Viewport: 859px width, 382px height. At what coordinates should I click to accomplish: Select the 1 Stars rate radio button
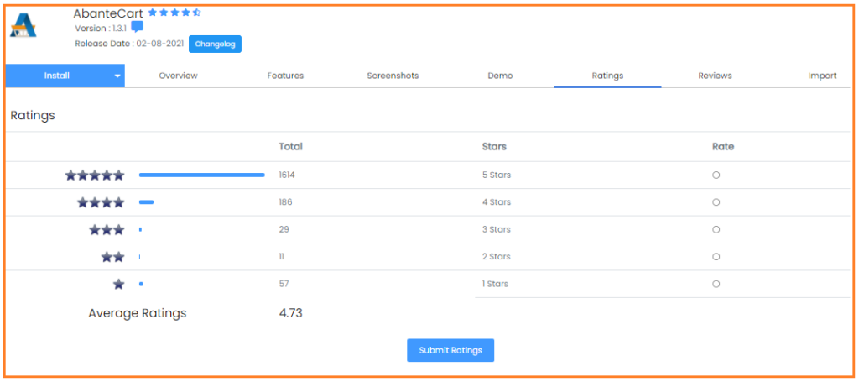pos(716,284)
